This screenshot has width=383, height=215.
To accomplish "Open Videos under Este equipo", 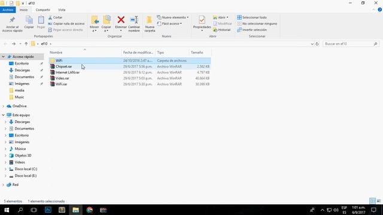I will pos(20,162).
